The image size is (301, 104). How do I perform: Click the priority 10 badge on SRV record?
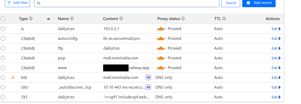(148, 87)
